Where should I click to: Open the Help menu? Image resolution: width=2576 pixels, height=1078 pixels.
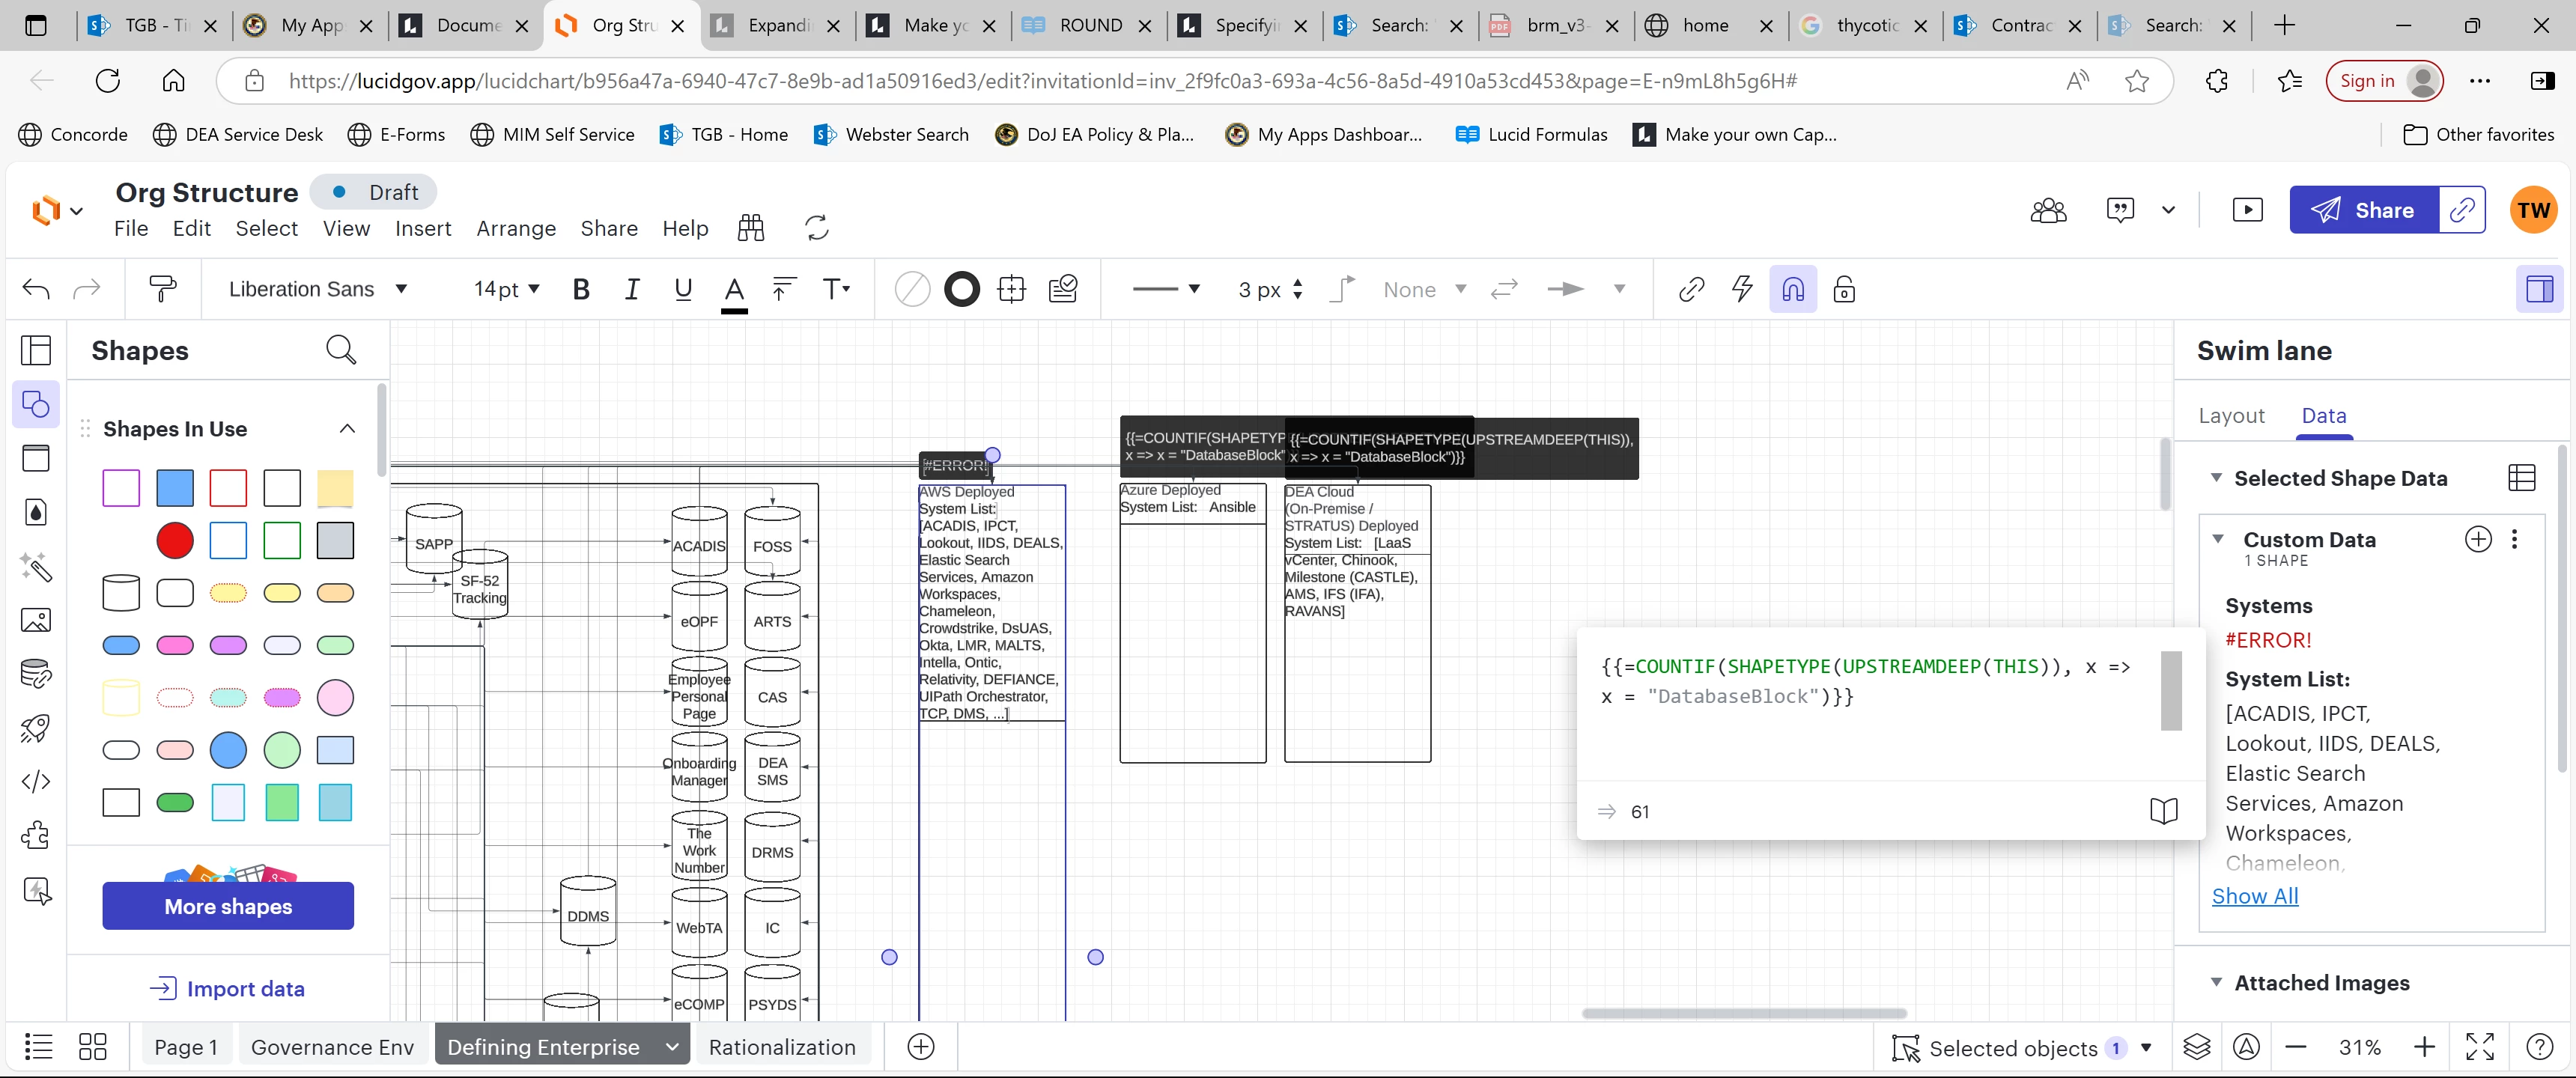pyautogui.click(x=685, y=229)
